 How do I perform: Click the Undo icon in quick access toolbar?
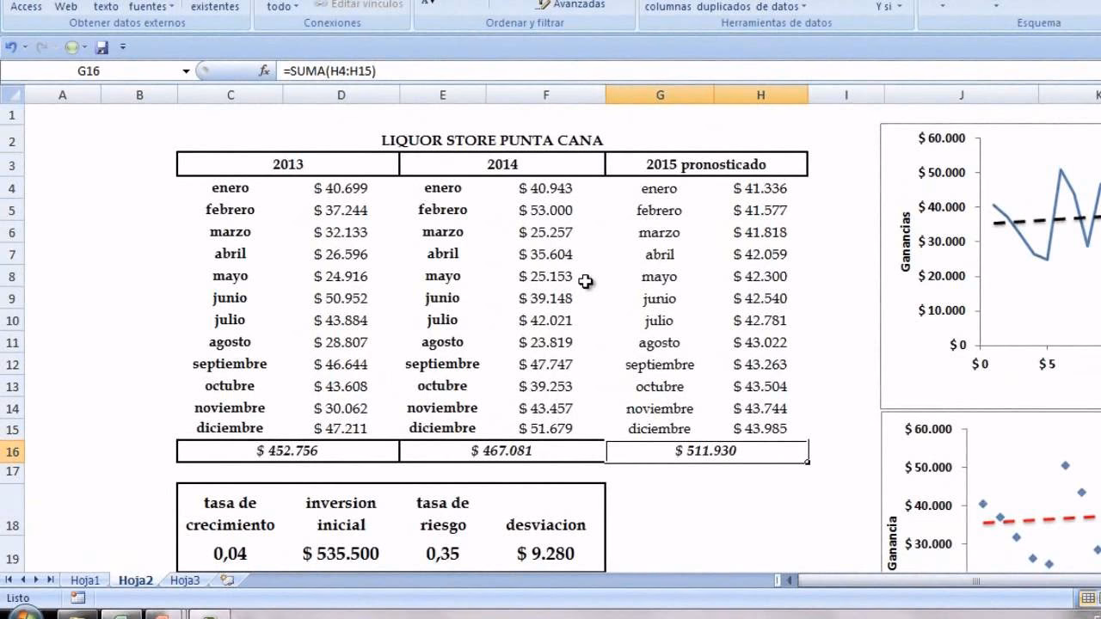[10, 47]
